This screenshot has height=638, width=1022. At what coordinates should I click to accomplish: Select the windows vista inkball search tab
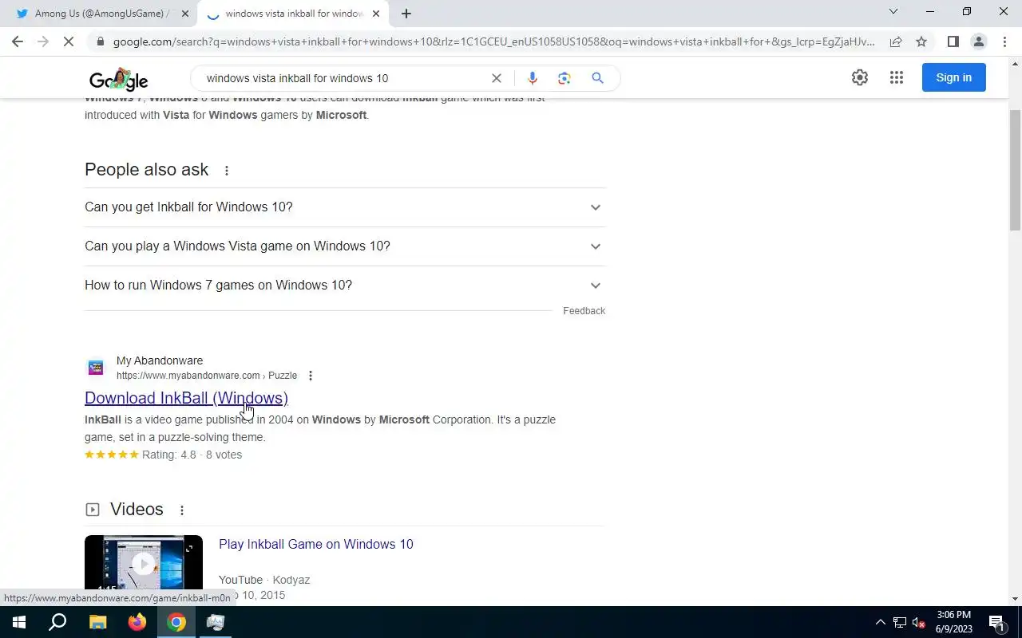tap(293, 14)
